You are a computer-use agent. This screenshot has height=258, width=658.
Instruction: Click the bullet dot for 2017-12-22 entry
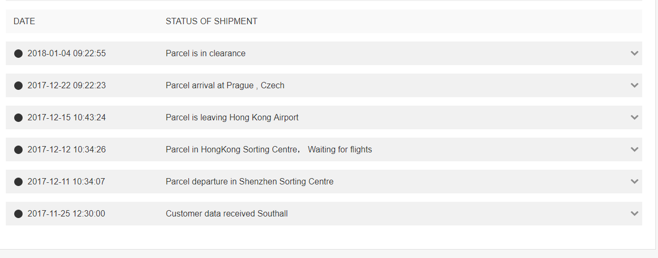(x=18, y=86)
